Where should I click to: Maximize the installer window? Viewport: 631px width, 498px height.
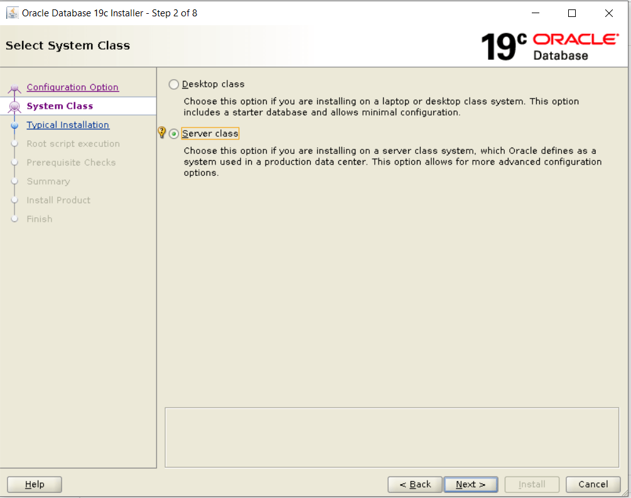pyautogui.click(x=572, y=13)
